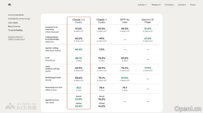The image size is (203, 113).
Task: Go to the Company page
Action: point(169,5)
